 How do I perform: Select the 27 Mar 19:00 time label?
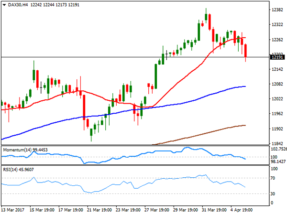tap(157, 210)
